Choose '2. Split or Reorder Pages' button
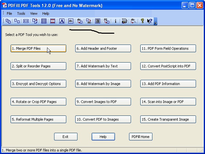 pos(38,66)
